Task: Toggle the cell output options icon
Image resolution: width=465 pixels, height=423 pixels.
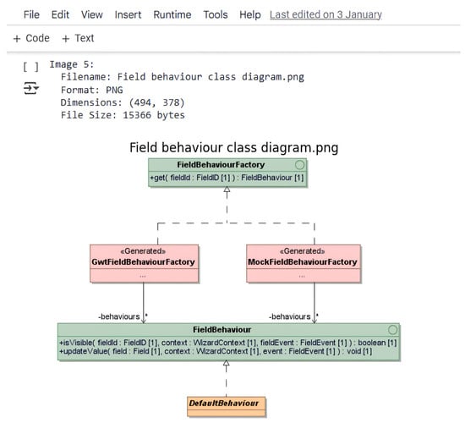Action: pyautogui.click(x=30, y=88)
